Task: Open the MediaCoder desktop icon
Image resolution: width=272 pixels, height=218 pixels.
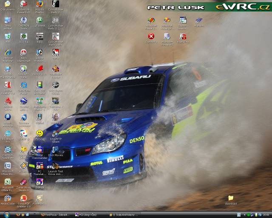Action: (8, 198)
